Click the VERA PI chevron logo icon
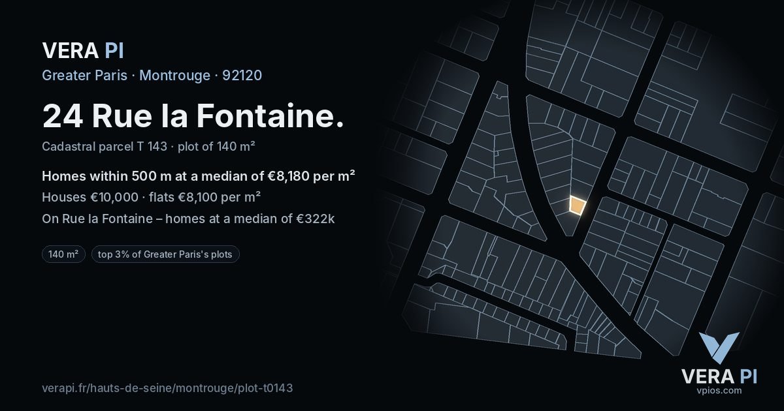The image size is (784, 411). [719, 348]
